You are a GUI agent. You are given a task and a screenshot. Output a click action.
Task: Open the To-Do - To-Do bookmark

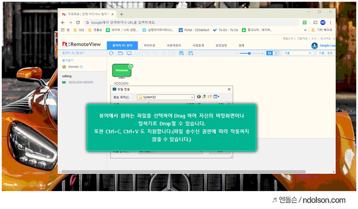[226, 30]
